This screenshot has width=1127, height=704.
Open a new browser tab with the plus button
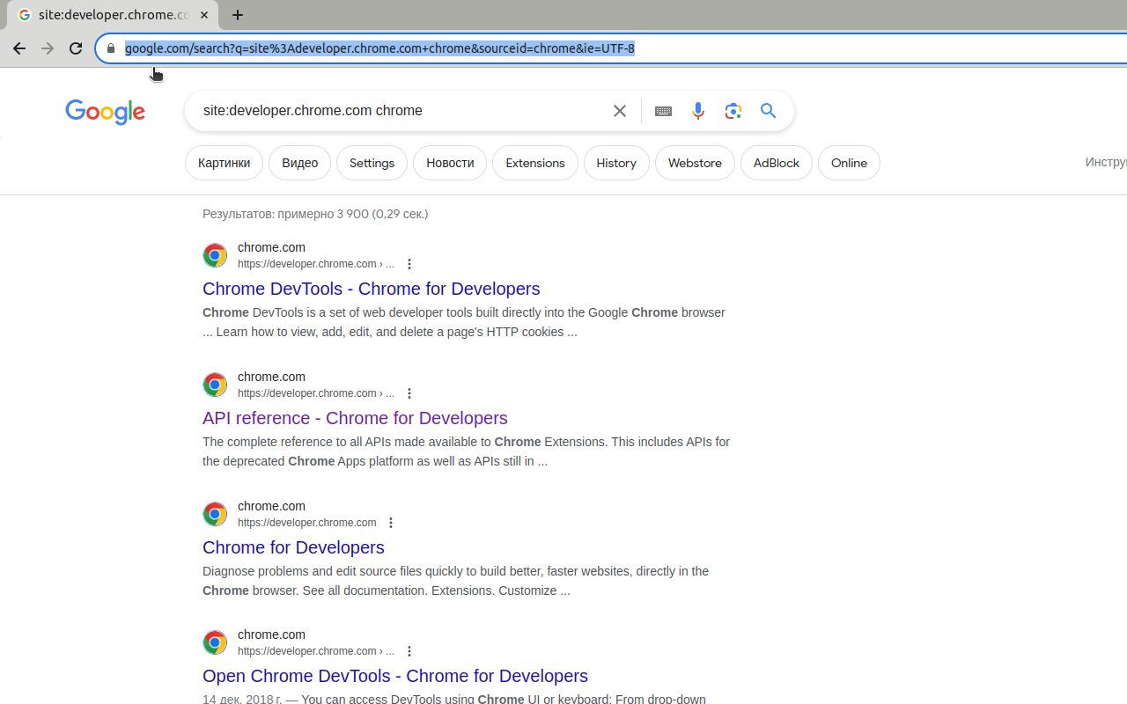click(x=237, y=15)
